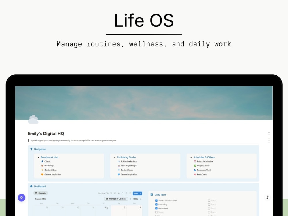
Task: Click the Daily Life Schedule calendar icon
Action: pyautogui.click(x=195, y=162)
